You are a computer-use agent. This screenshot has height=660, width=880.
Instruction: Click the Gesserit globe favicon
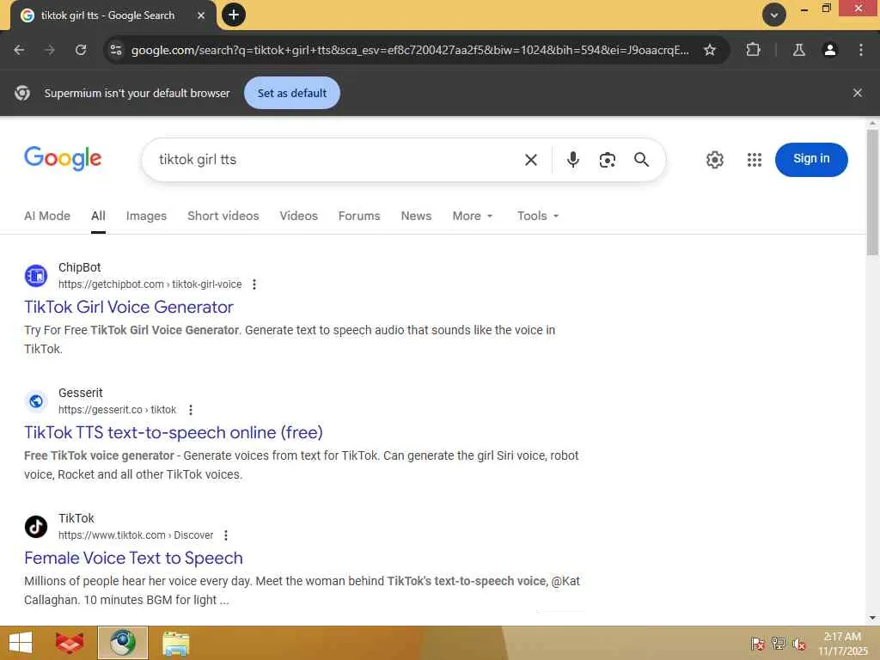36,401
